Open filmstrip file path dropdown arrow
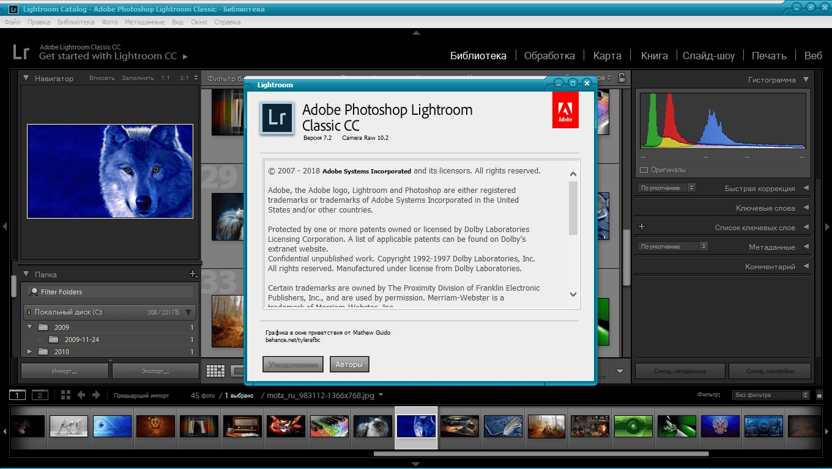The width and height of the screenshot is (832, 469). (x=381, y=395)
